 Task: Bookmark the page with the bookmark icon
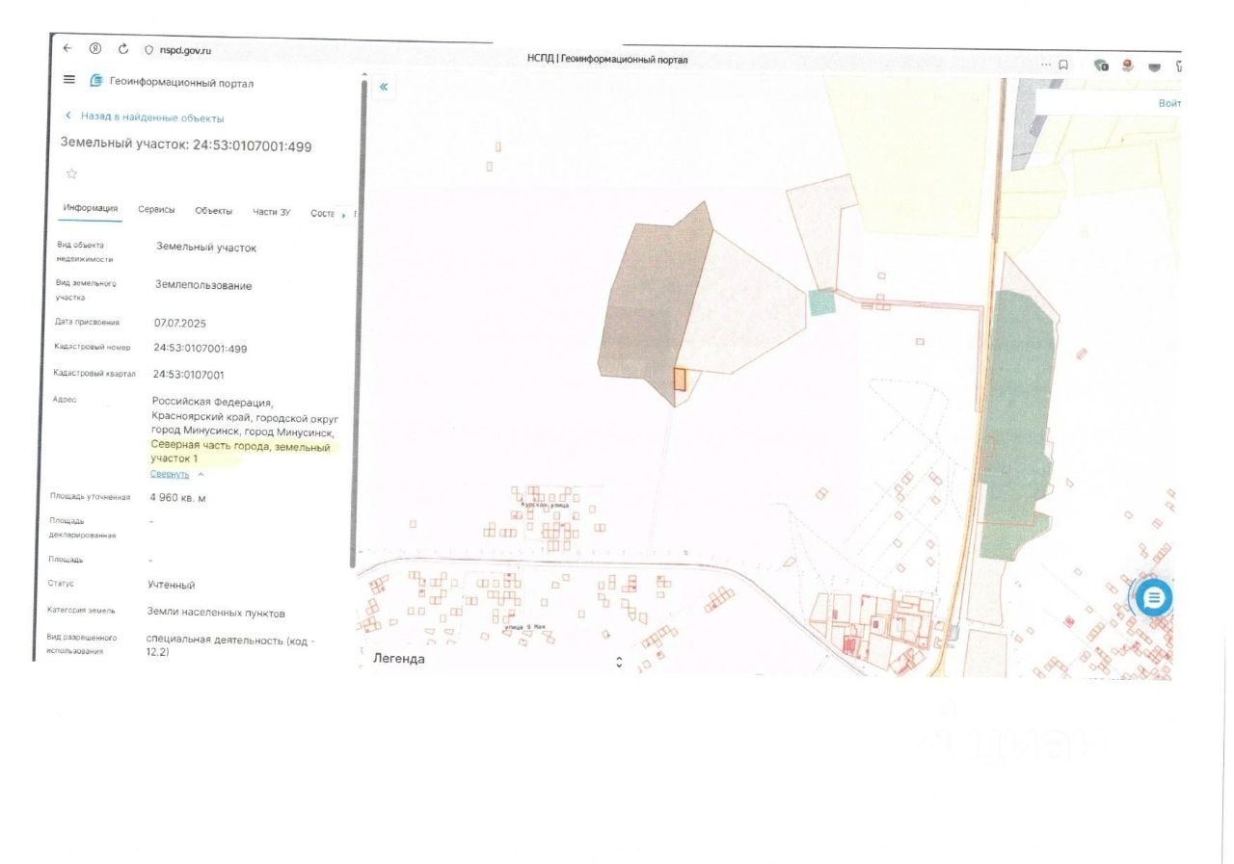[1063, 65]
